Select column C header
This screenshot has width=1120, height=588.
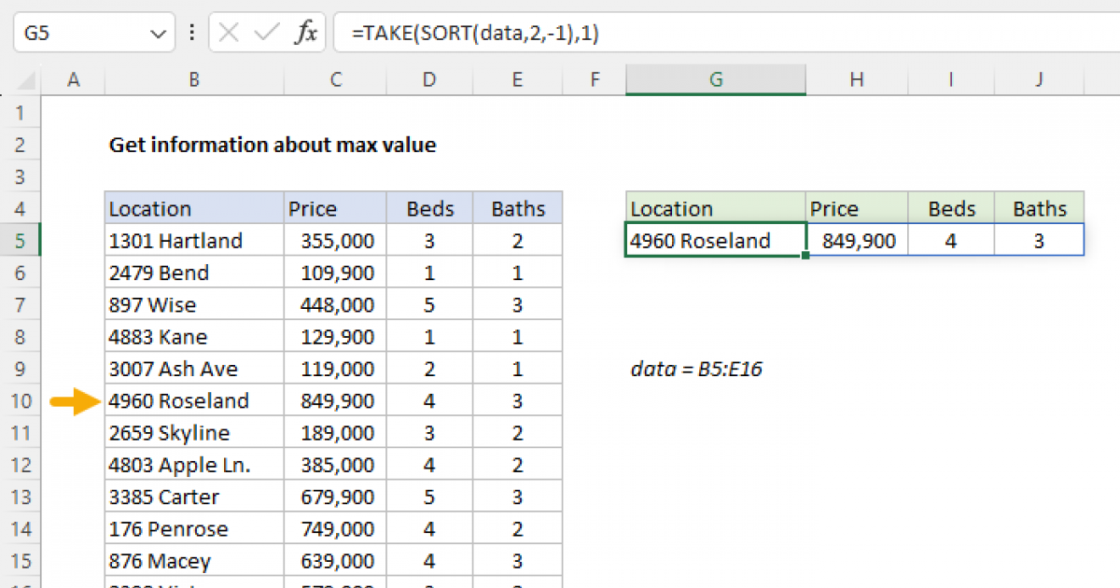point(335,81)
